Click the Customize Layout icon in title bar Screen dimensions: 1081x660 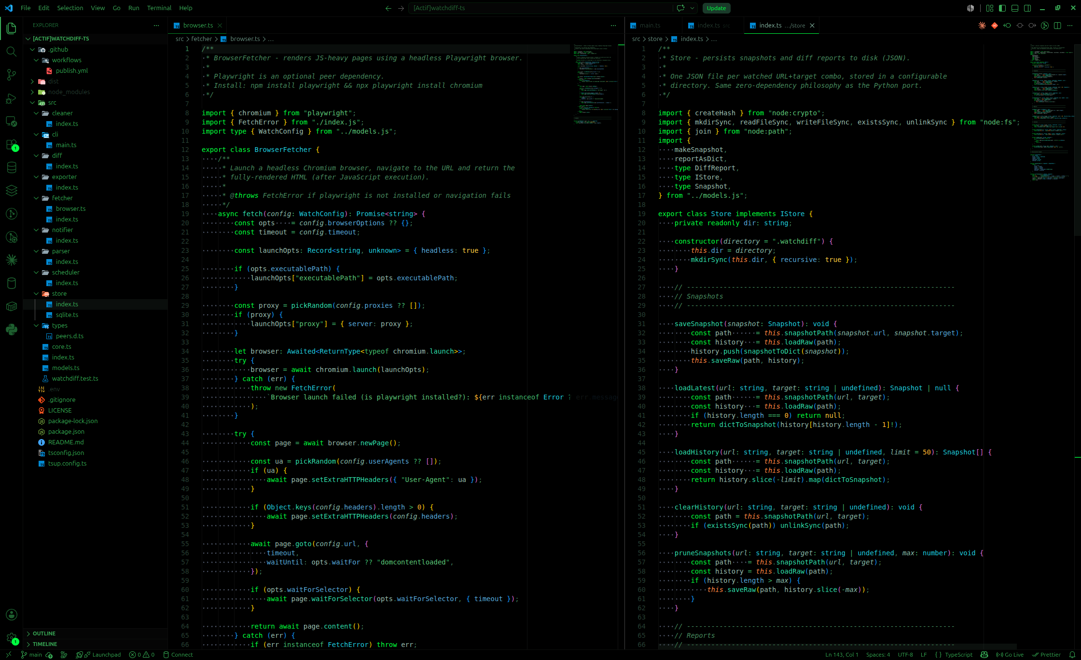pyautogui.click(x=990, y=8)
